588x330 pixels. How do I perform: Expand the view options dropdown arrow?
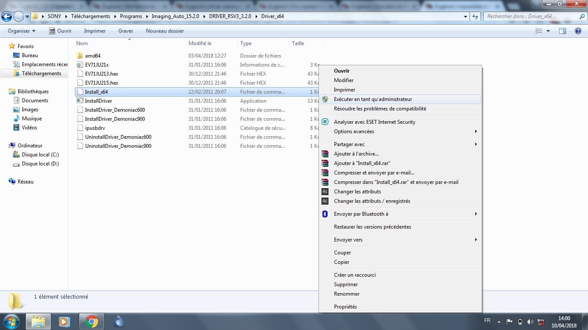(x=548, y=31)
